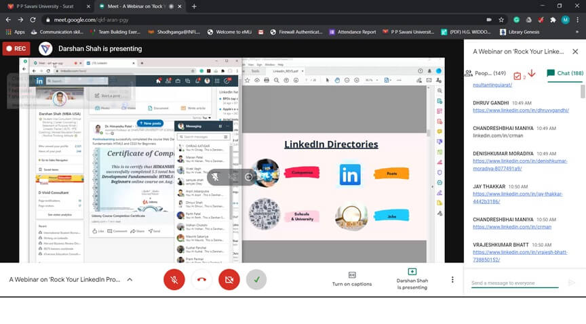Switch to the People (149) tab
This screenshot has height=324, width=586.
pyautogui.click(x=485, y=73)
